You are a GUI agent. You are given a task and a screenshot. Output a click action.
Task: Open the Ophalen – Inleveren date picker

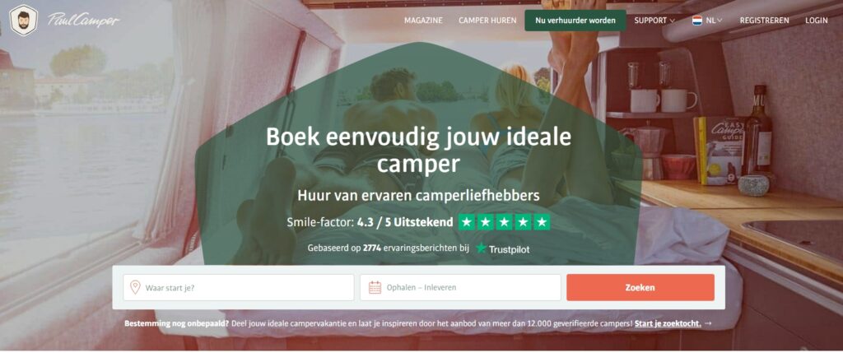pos(460,287)
